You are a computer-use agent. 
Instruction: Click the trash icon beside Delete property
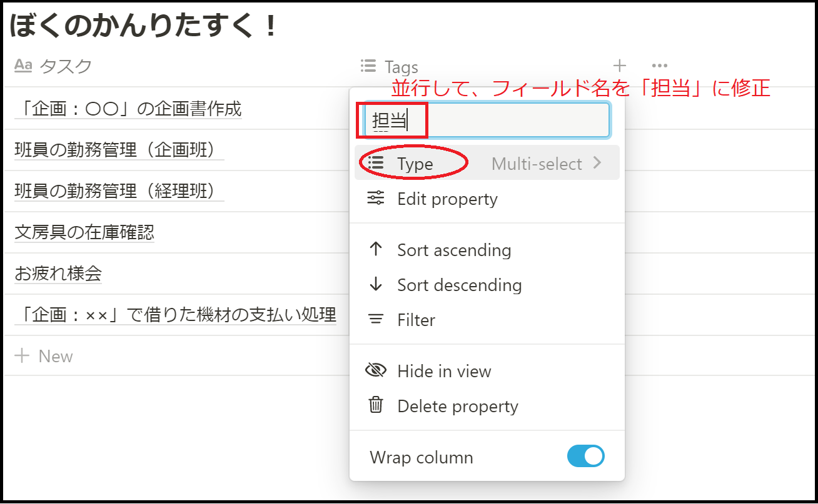(376, 405)
